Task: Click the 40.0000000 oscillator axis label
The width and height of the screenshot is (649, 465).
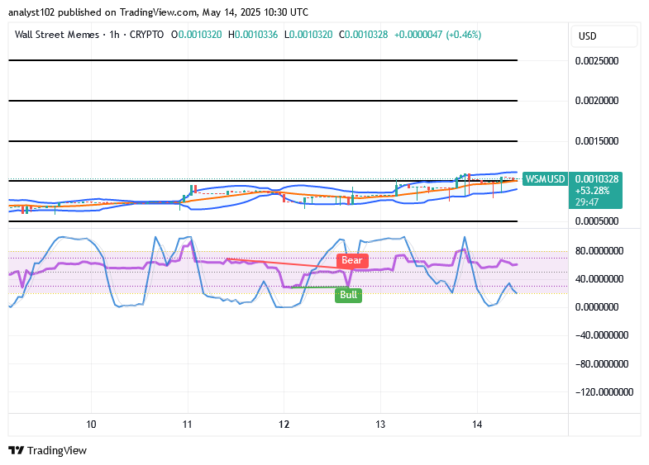Action: (599, 279)
